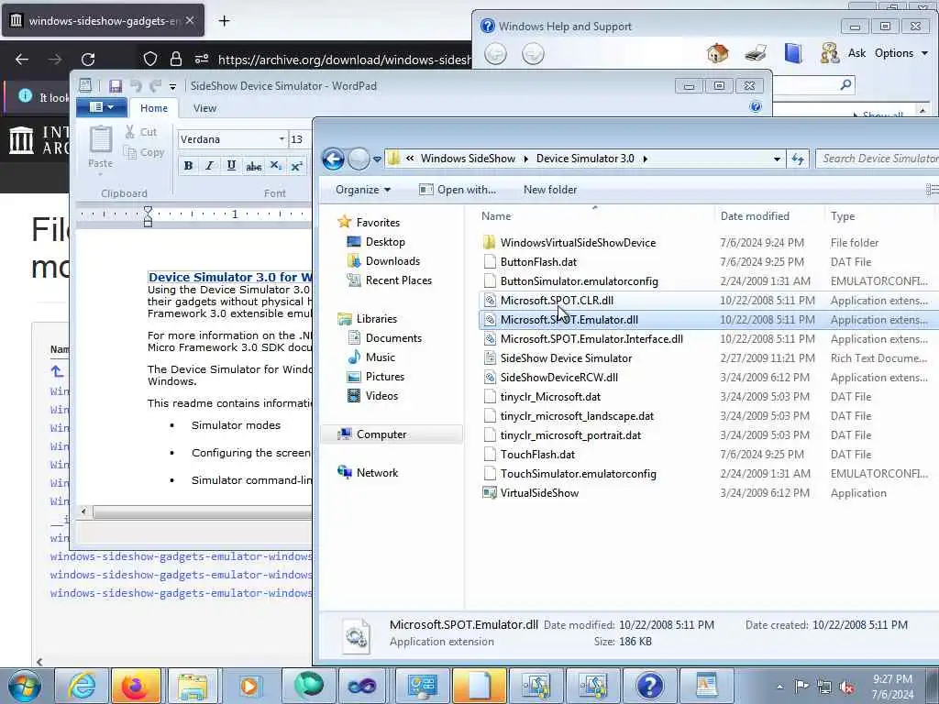
Task: Open WordPad application menu button
Action: (102, 107)
